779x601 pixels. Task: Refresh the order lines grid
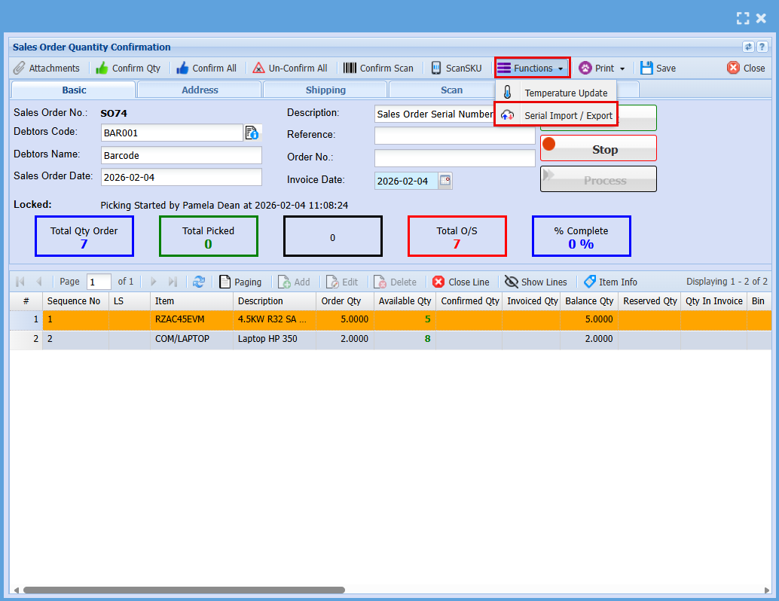pos(199,282)
